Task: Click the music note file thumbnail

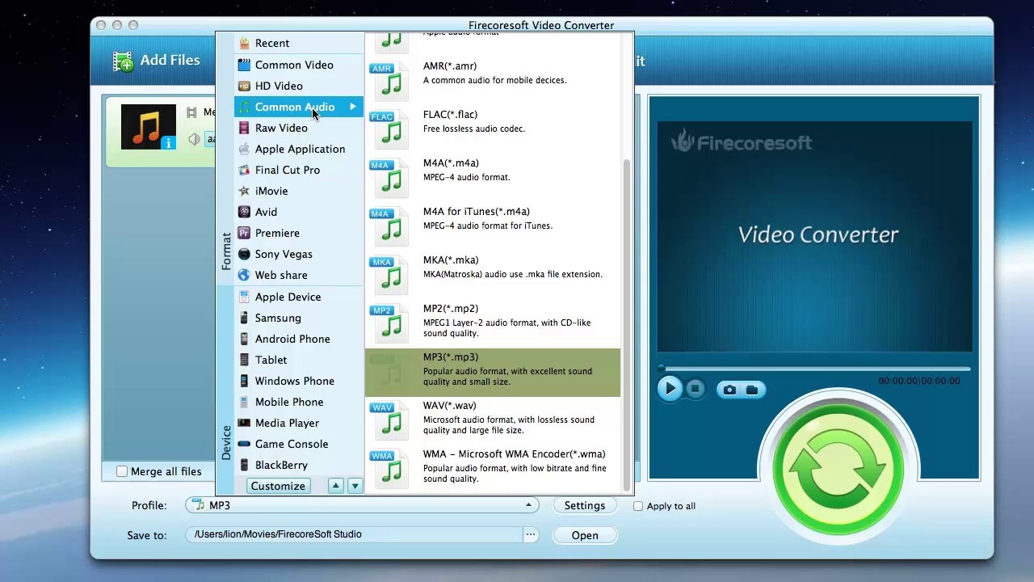Action: click(x=148, y=127)
